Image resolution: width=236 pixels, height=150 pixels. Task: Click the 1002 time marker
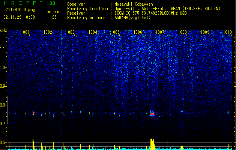[48, 32]
